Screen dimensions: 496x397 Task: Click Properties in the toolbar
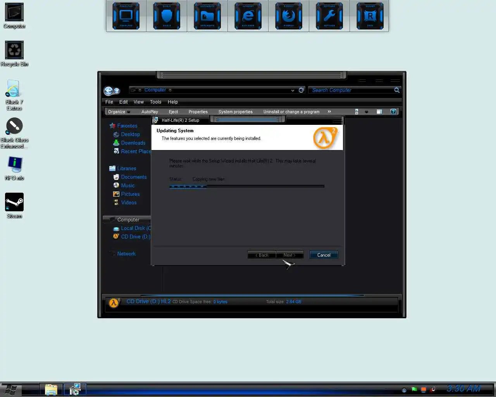coord(198,112)
